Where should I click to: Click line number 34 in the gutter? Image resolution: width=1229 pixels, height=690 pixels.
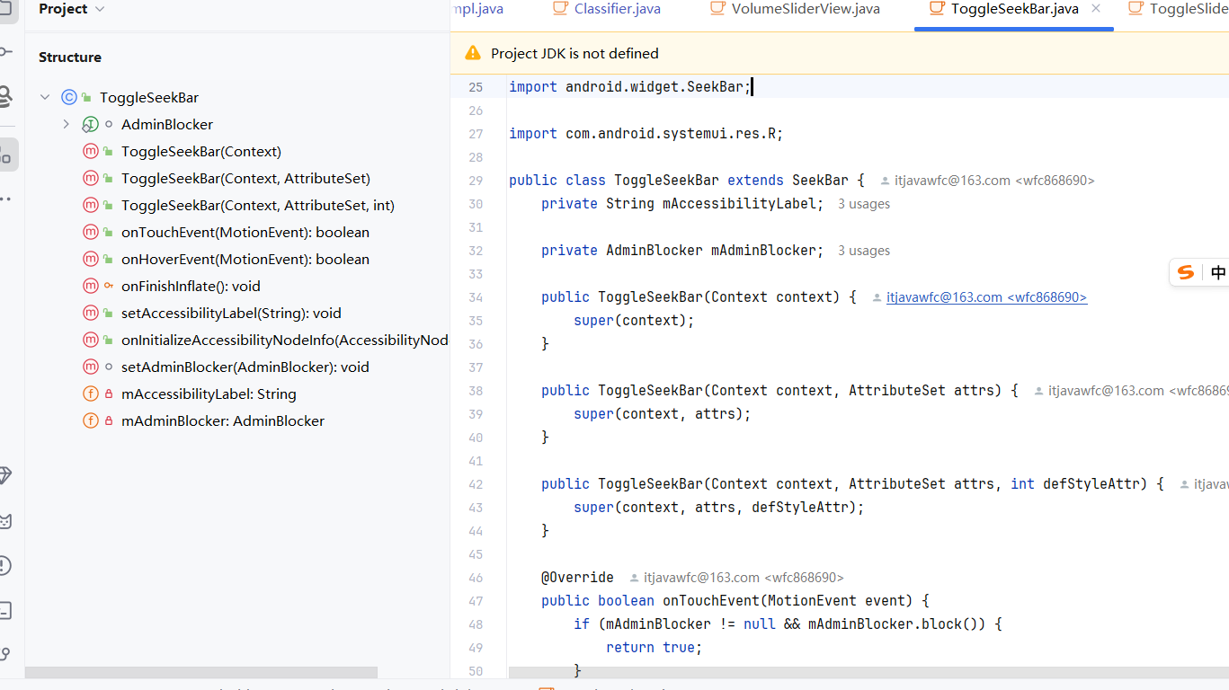tap(476, 297)
